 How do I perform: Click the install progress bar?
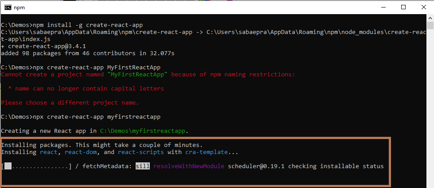click(x=36, y=166)
